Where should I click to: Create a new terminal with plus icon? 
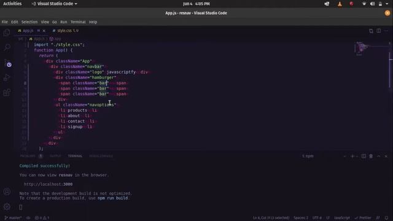(352, 156)
